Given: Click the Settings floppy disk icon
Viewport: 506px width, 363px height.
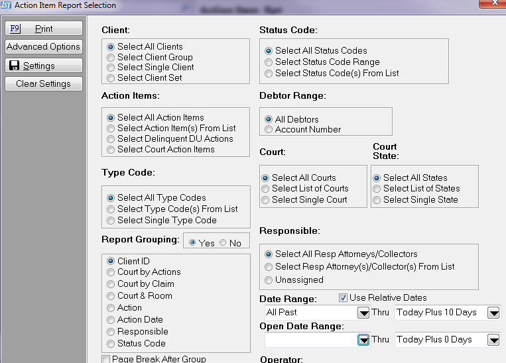Looking at the screenshot, I should (14, 66).
